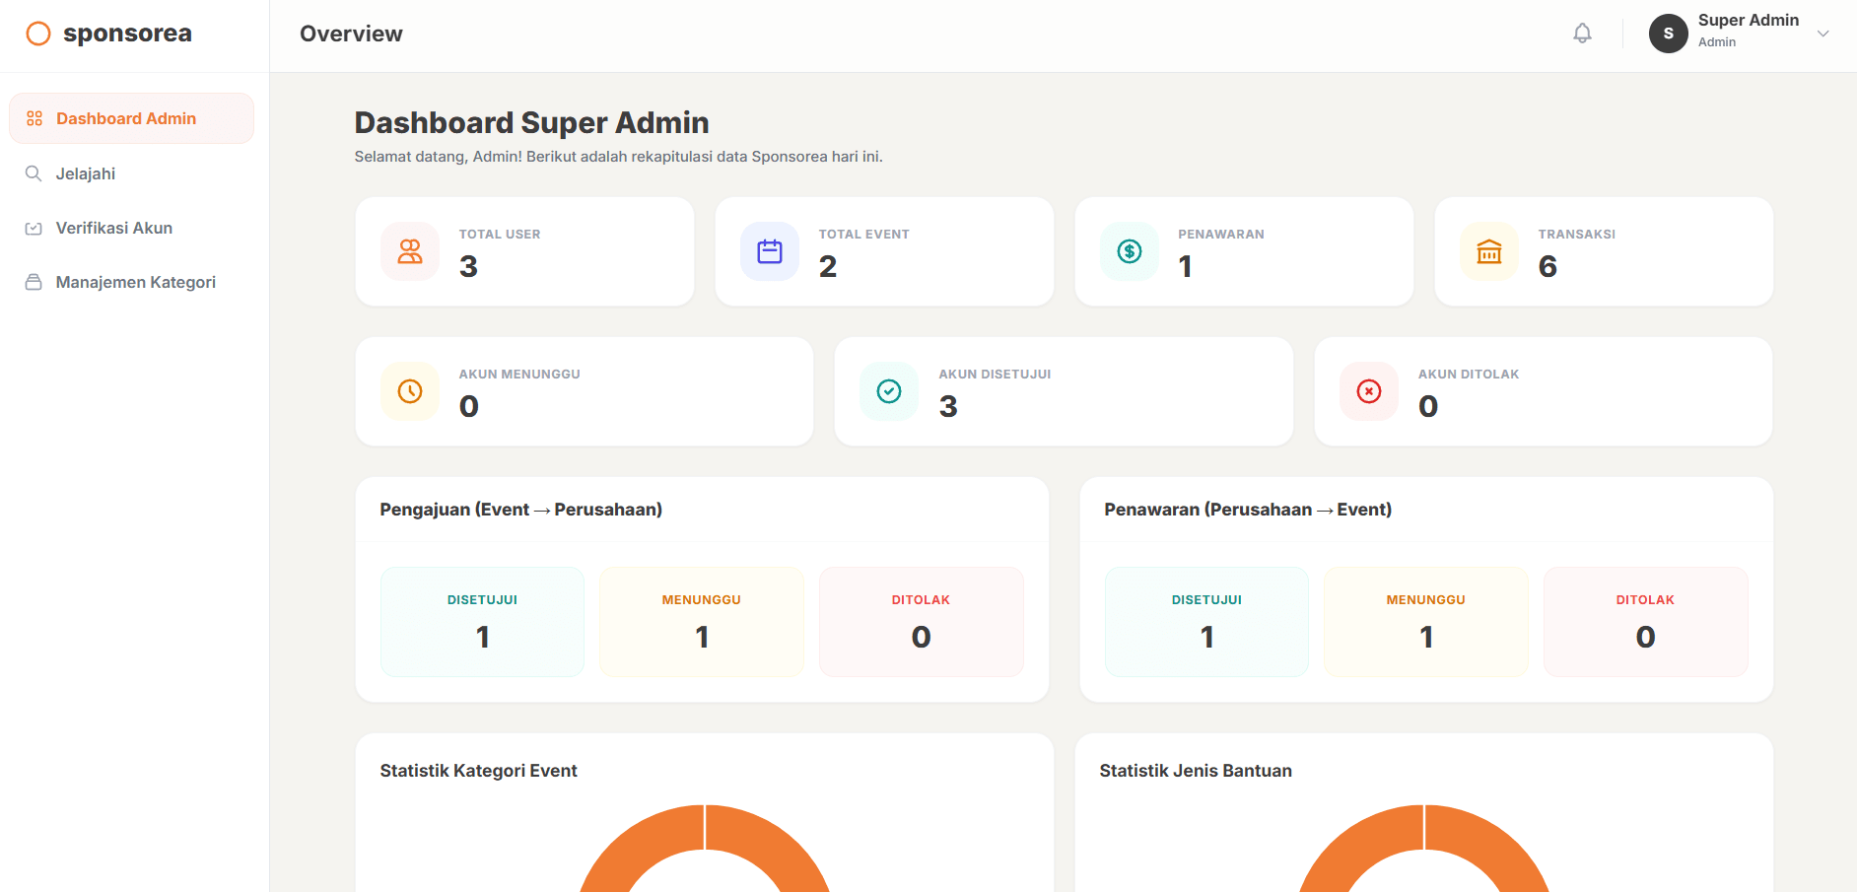
Task: Click Disetujui tile under Penawaran (Perusahaan → Event)
Action: pos(1207,622)
